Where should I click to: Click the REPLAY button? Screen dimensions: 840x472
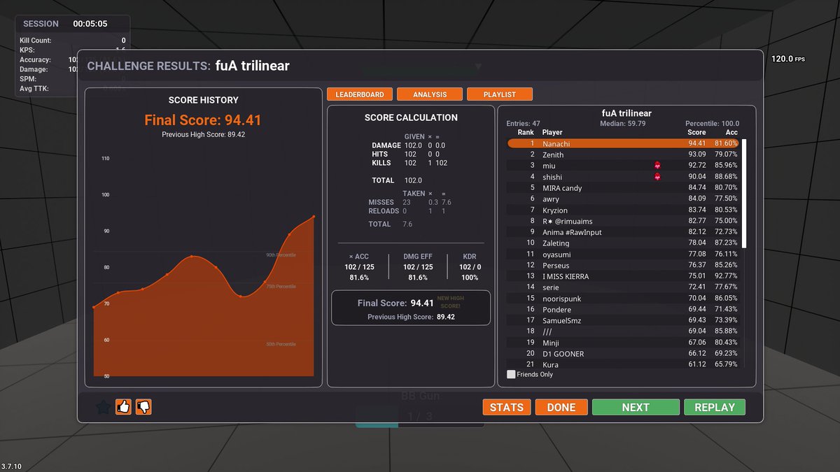(715, 407)
